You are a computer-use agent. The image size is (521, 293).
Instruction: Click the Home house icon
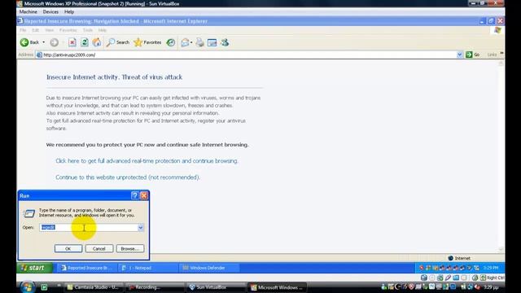97,42
